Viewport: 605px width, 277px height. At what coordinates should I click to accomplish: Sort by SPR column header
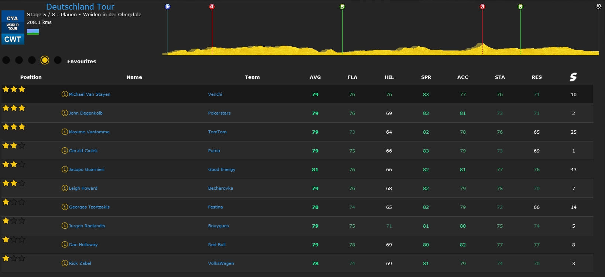click(426, 77)
